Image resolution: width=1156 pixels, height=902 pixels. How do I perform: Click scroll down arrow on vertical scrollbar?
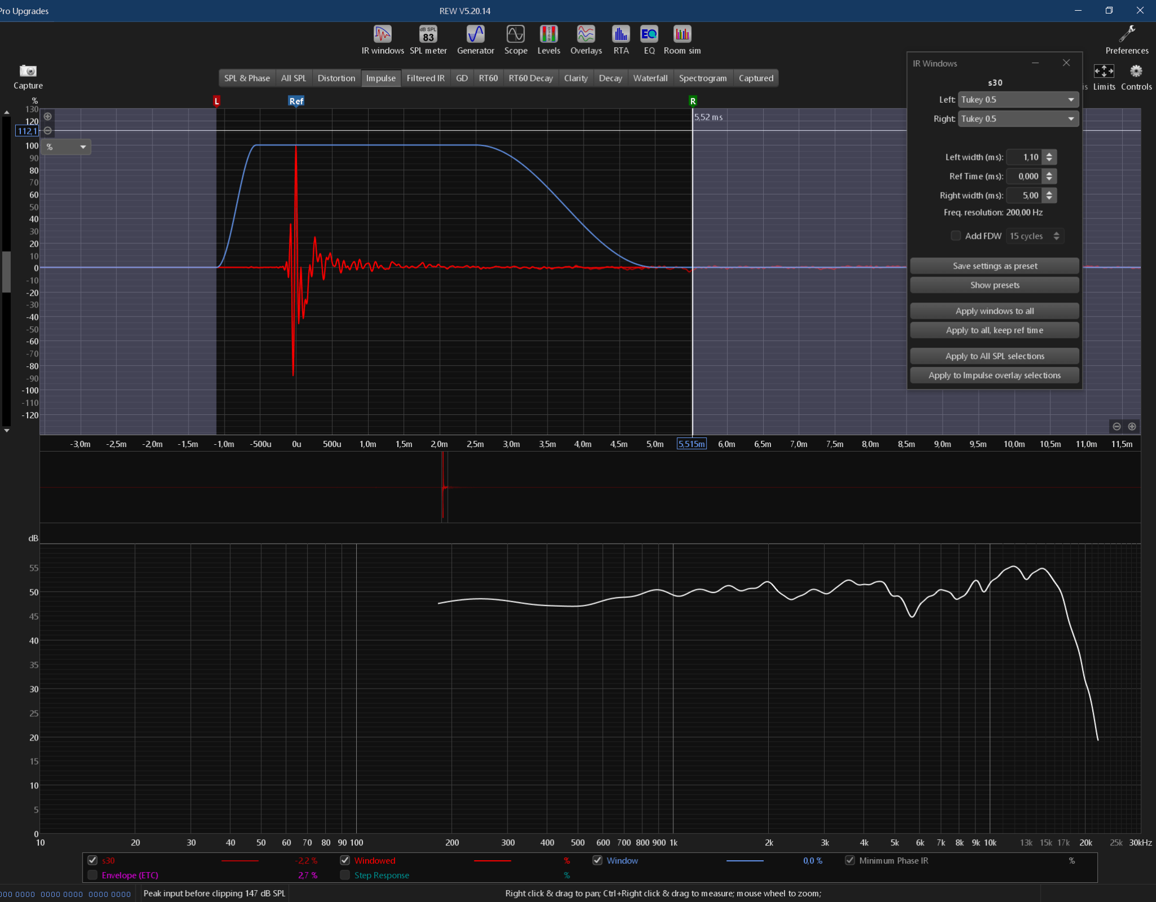7,431
